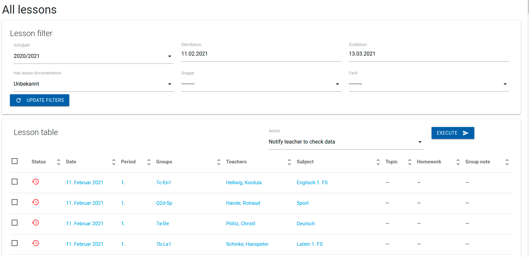This screenshot has height=257, width=529.
Task: Open the Fach filter dropdown
Action: [x=429, y=84]
